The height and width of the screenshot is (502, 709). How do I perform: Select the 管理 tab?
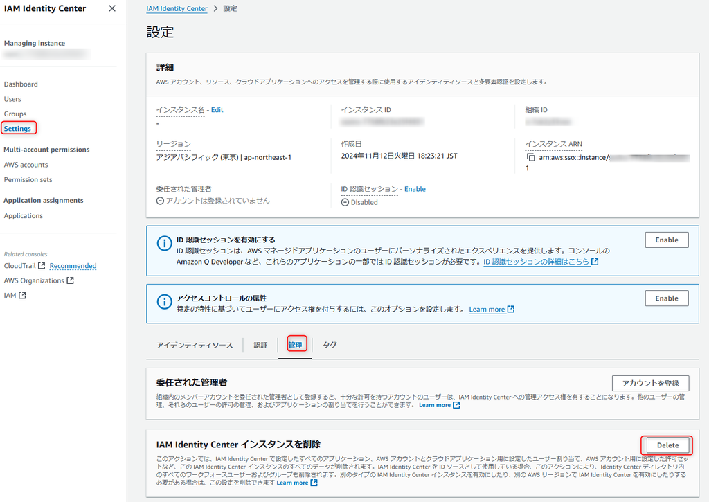click(295, 345)
